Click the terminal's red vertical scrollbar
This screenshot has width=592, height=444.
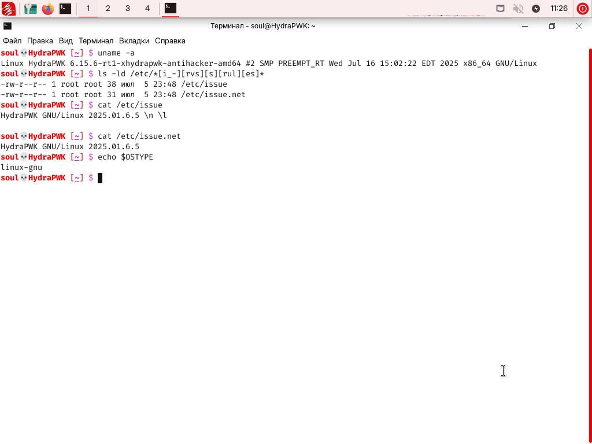pyautogui.click(x=590, y=245)
